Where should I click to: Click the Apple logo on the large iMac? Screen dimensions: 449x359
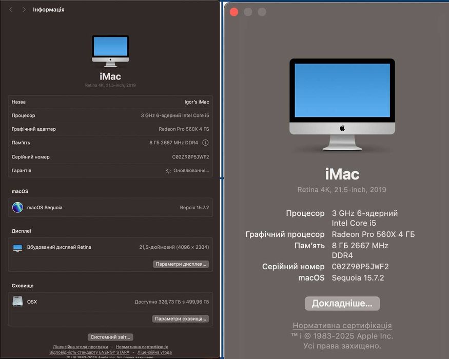(342, 128)
